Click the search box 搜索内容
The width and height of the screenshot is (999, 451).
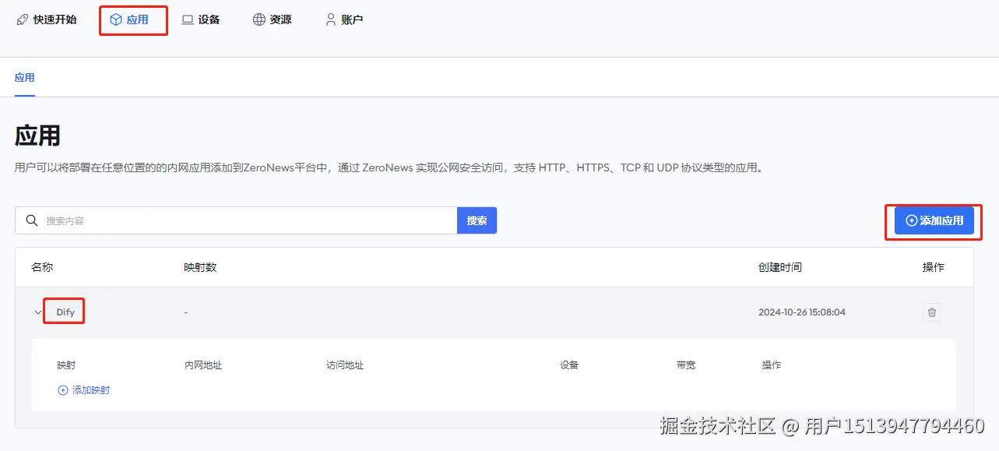click(x=236, y=220)
